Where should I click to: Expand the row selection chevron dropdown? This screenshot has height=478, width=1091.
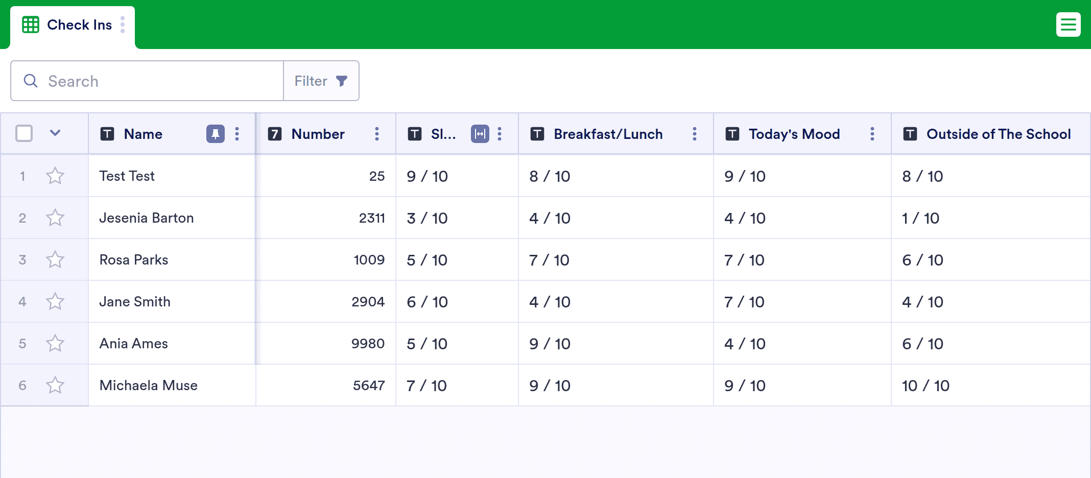click(55, 133)
